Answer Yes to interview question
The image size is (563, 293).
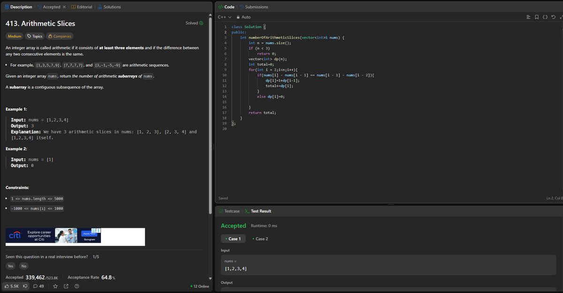(x=10, y=266)
